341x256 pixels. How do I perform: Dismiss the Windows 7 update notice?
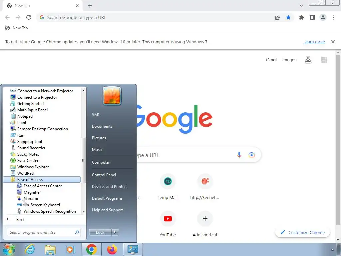[x=333, y=42]
